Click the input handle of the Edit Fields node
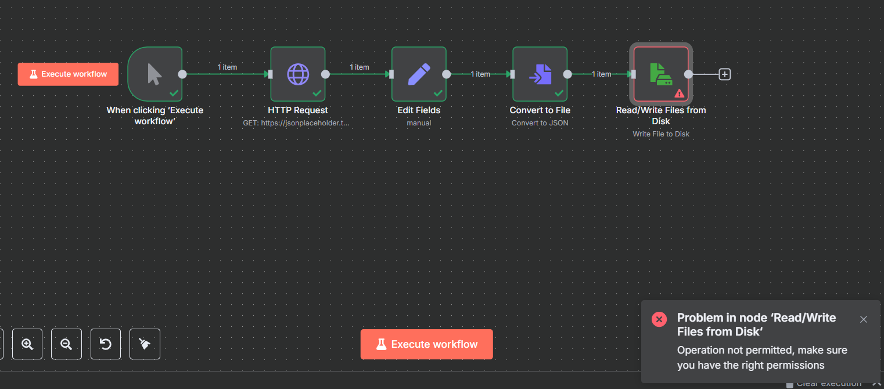 point(391,74)
